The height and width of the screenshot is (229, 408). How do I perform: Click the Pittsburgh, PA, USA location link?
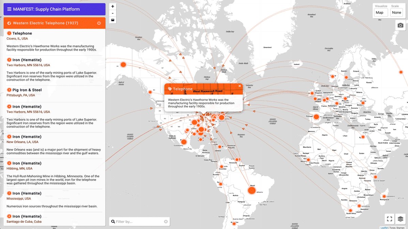point(20,95)
